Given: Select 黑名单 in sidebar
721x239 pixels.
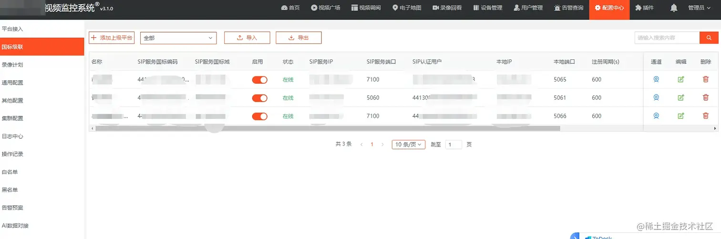Looking at the screenshot, I should [x=42, y=190].
